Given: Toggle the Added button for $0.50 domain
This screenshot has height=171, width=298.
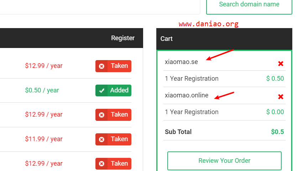Looking at the screenshot, I should pos(113,90).
